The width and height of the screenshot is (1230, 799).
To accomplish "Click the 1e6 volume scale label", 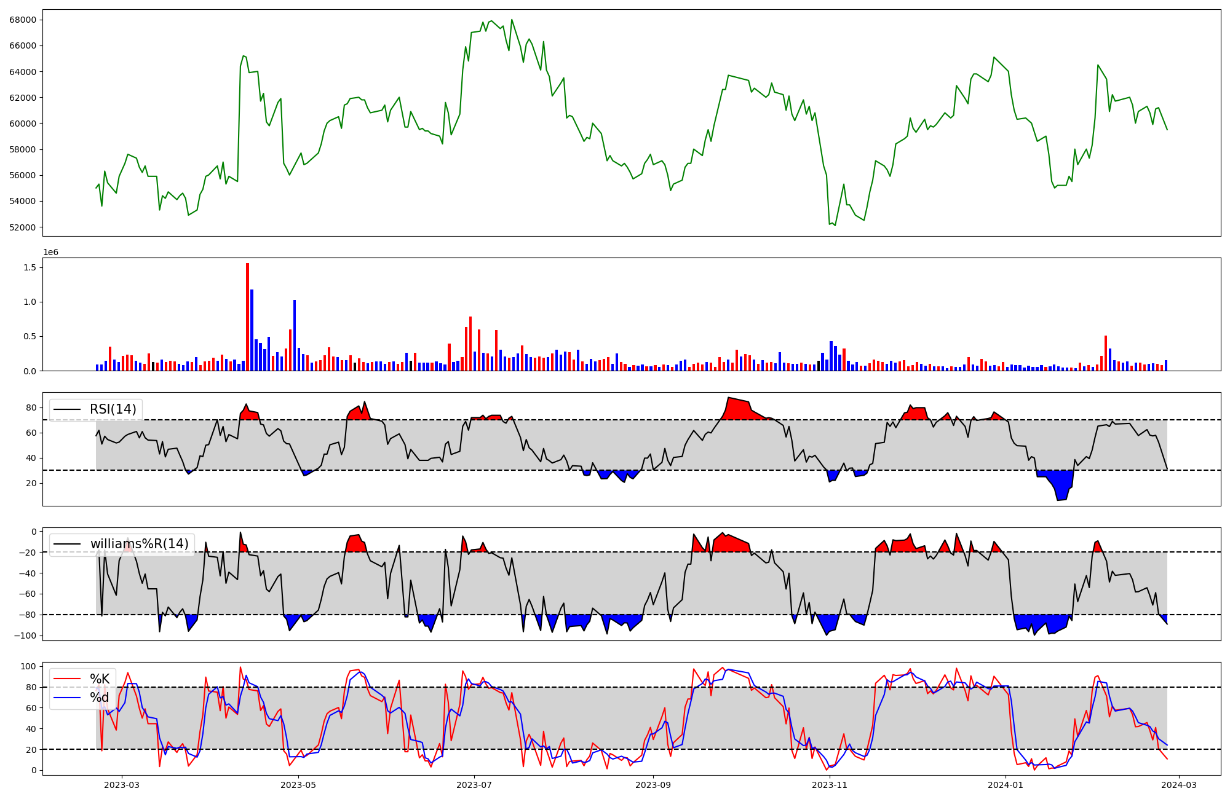I will click(x=50, y=252).
